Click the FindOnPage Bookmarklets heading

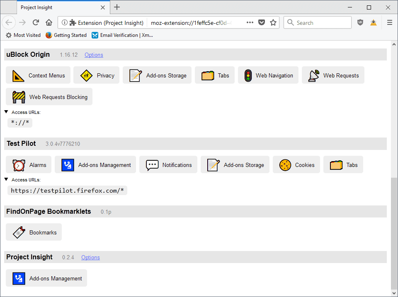click(x=49, y=212)
